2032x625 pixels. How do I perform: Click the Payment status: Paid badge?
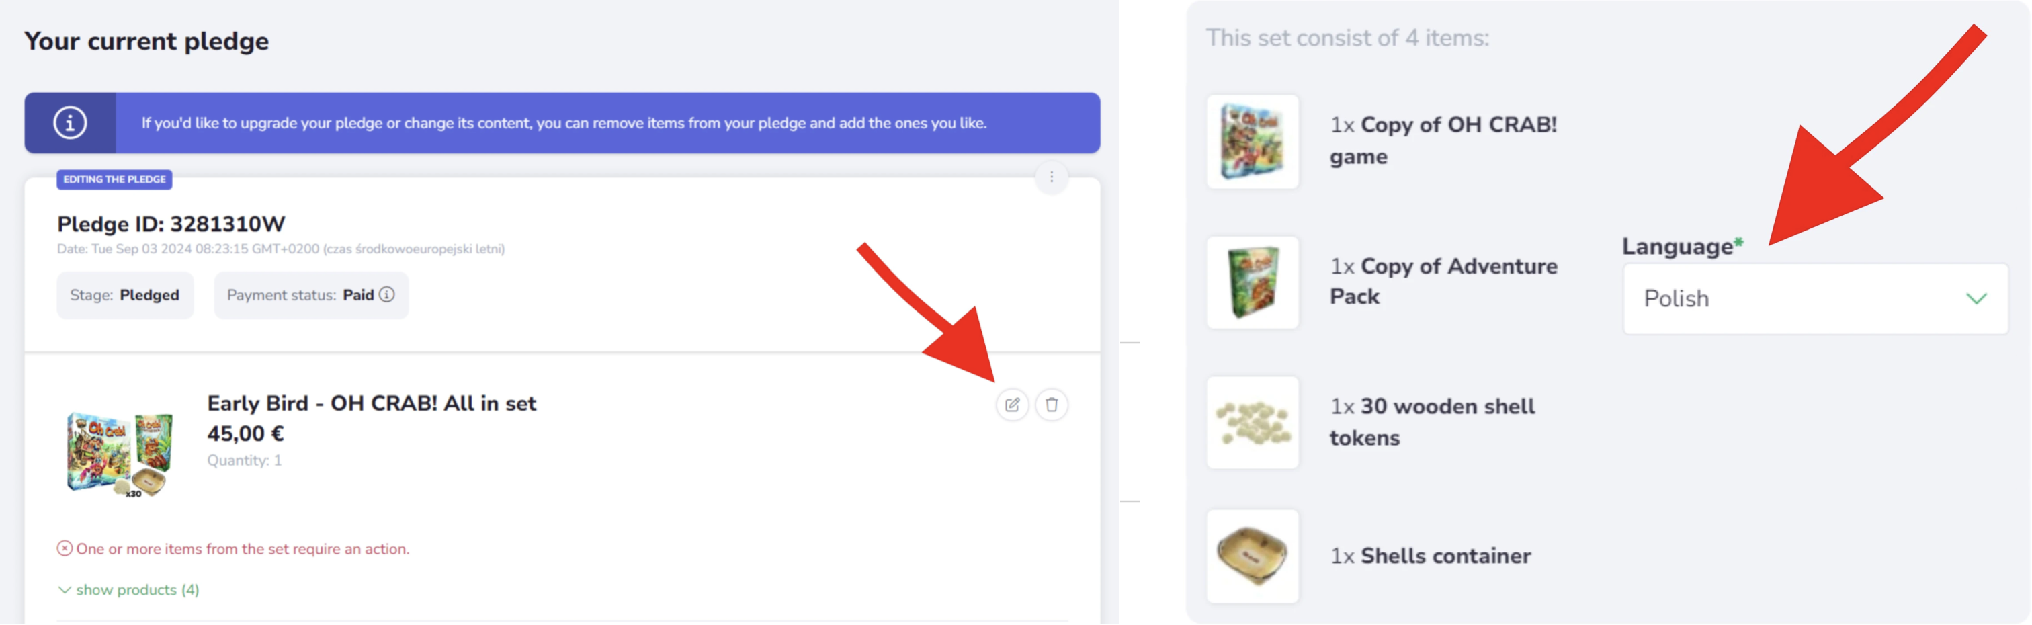point(311,295)
